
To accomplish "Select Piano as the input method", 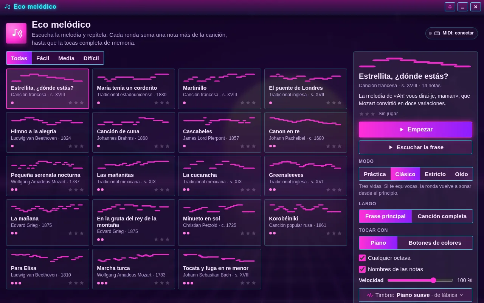I will 378,243.
